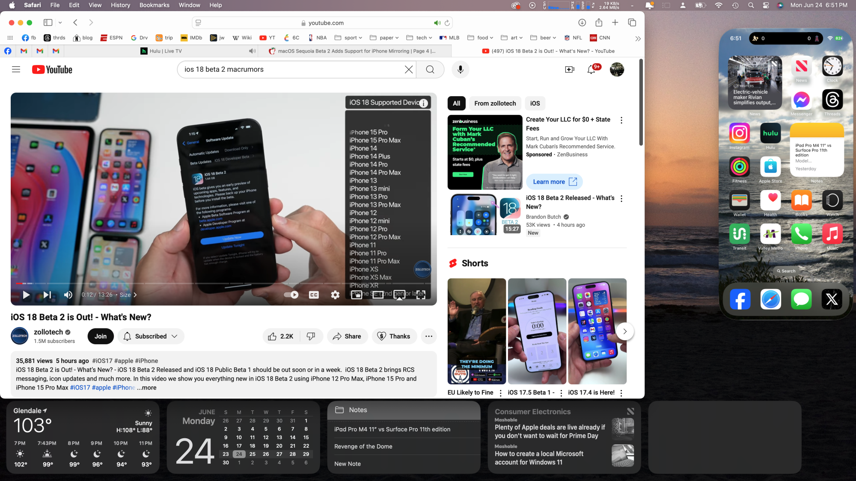Image resolution: width=856 pixels, height=481 pixels.
Task: Click the YouTube voice search microphone icon
Action: [460, 69]
